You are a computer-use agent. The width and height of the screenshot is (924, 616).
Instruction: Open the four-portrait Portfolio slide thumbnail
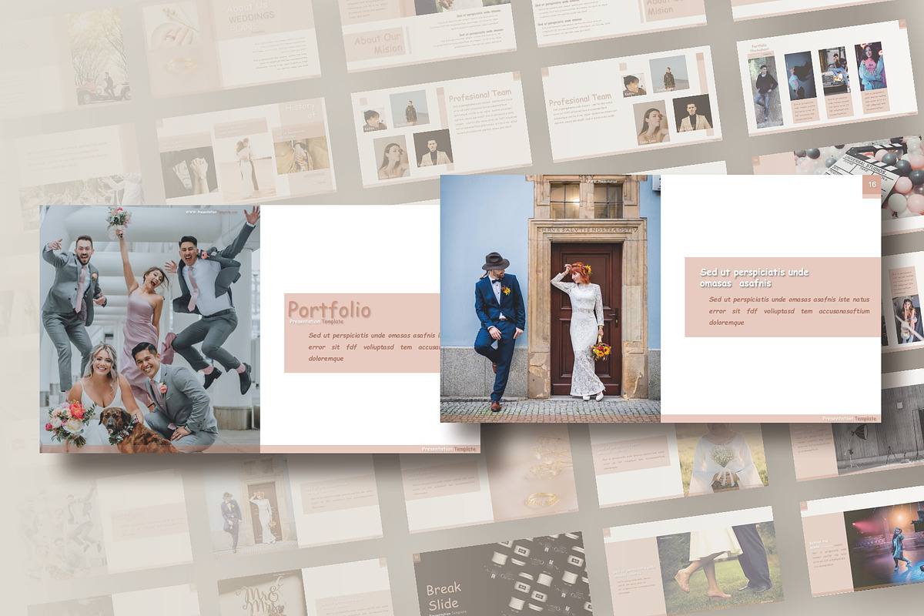coord(827,77)
